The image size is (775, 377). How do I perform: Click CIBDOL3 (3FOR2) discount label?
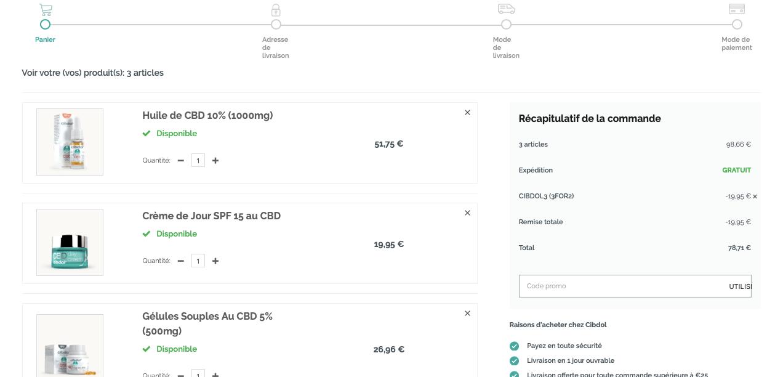pyautogui.click(x=547, y=196)
